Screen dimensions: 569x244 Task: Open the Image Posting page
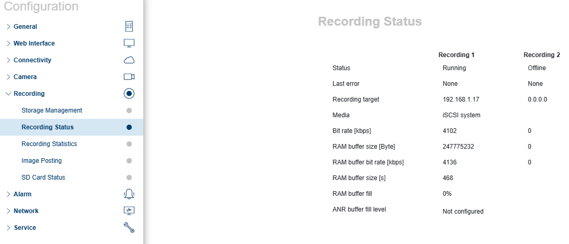coord(41,161)
